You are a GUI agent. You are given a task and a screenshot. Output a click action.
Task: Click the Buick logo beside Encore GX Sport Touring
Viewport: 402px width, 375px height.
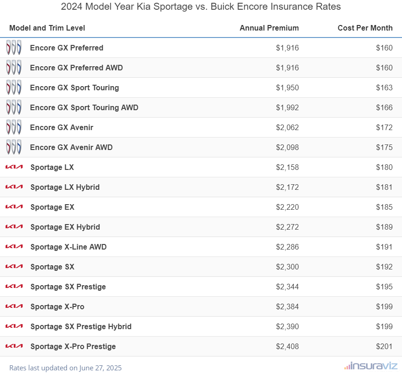(x=14, y=87)
